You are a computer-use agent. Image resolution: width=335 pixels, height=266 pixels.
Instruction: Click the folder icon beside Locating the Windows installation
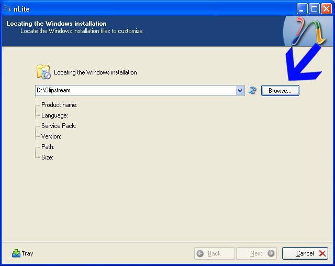pos(43,72)
